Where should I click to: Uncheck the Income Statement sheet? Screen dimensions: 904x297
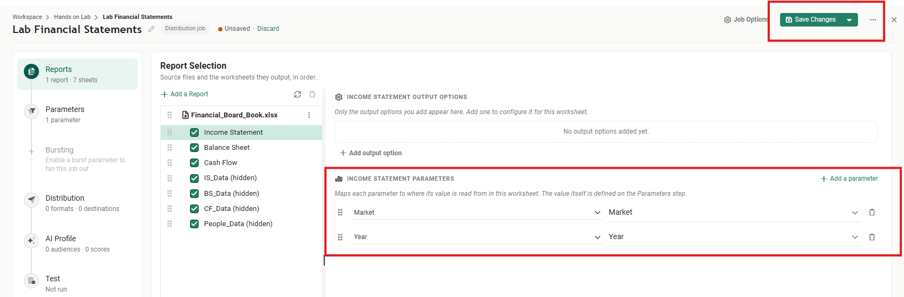click(x=194, y=133)
